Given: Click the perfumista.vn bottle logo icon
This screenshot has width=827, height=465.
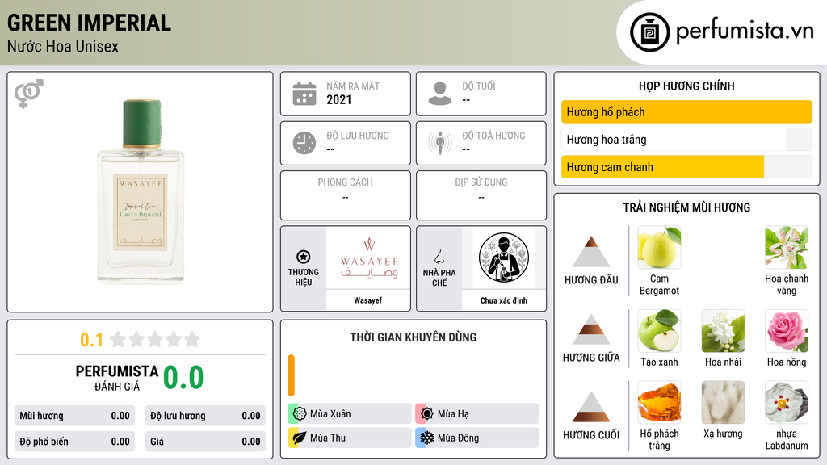Looking at the screenshot, I should (x=649, y=32).
